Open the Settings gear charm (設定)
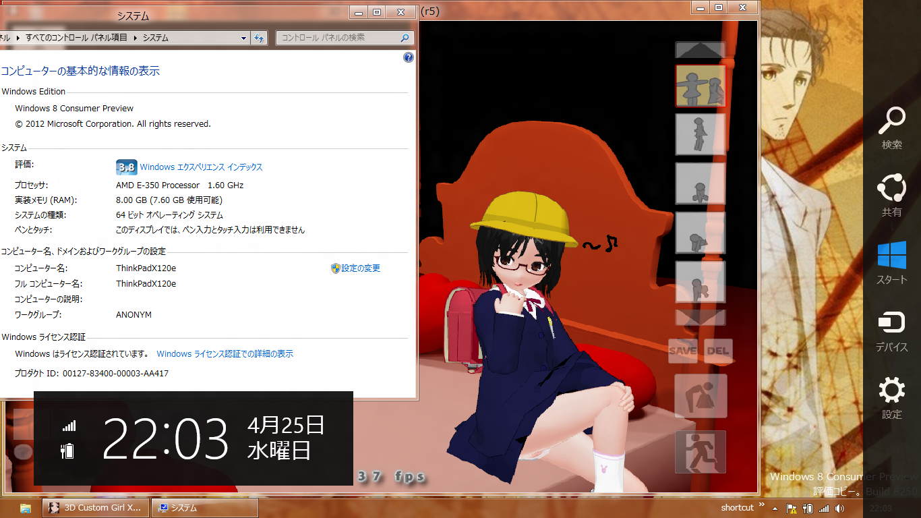 pyautogui.click(x=891, y=397)
